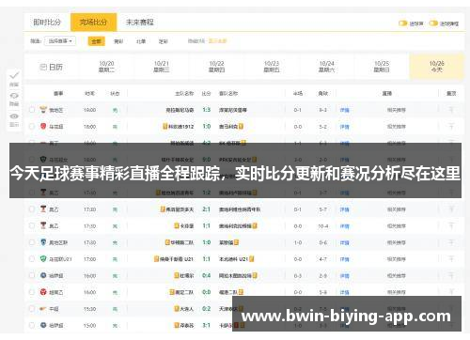Pin the 17:30 2:1 match to top

click(451, 209)
